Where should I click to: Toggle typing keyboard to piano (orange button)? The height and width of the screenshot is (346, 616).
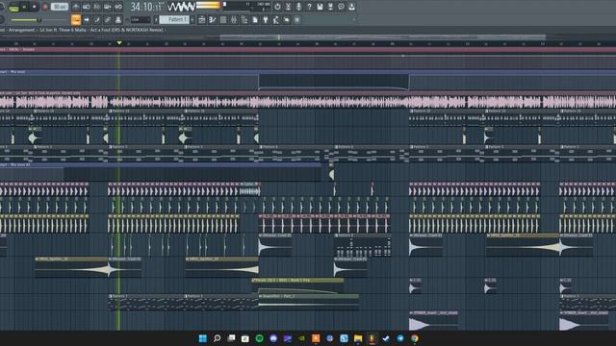click(x=76, y=19)
